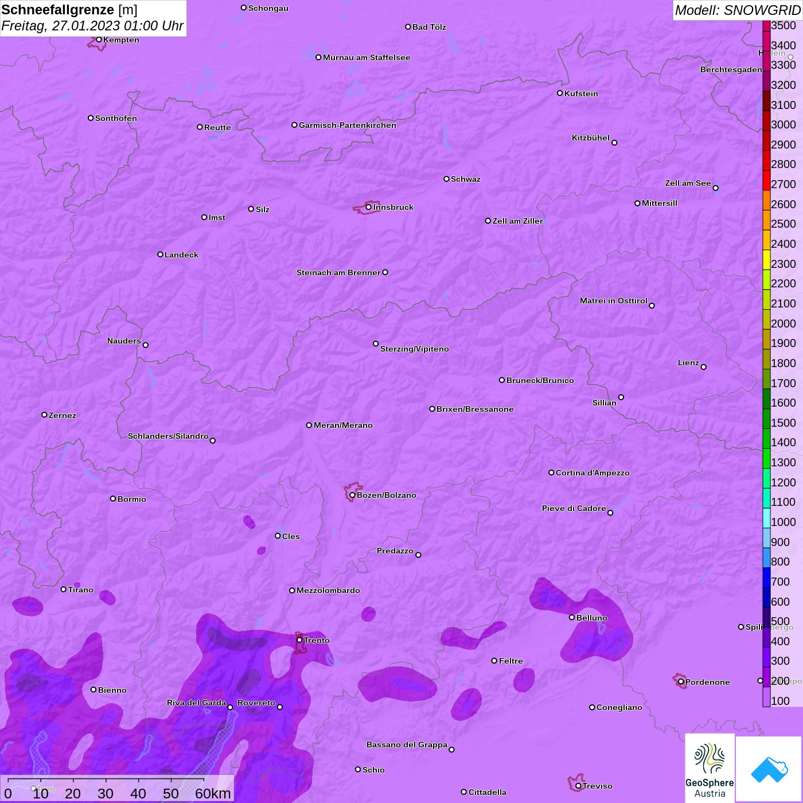
Task: Click the Pordenone city marker
Action: coord(681,682)
